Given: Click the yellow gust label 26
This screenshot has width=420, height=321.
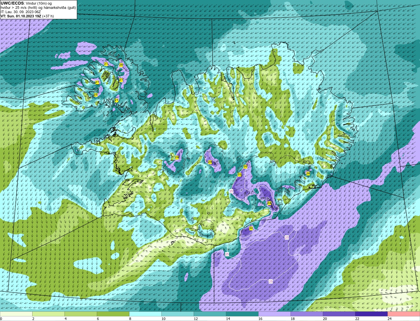Looking at the screenshot, I should click(x=308, y=173).
